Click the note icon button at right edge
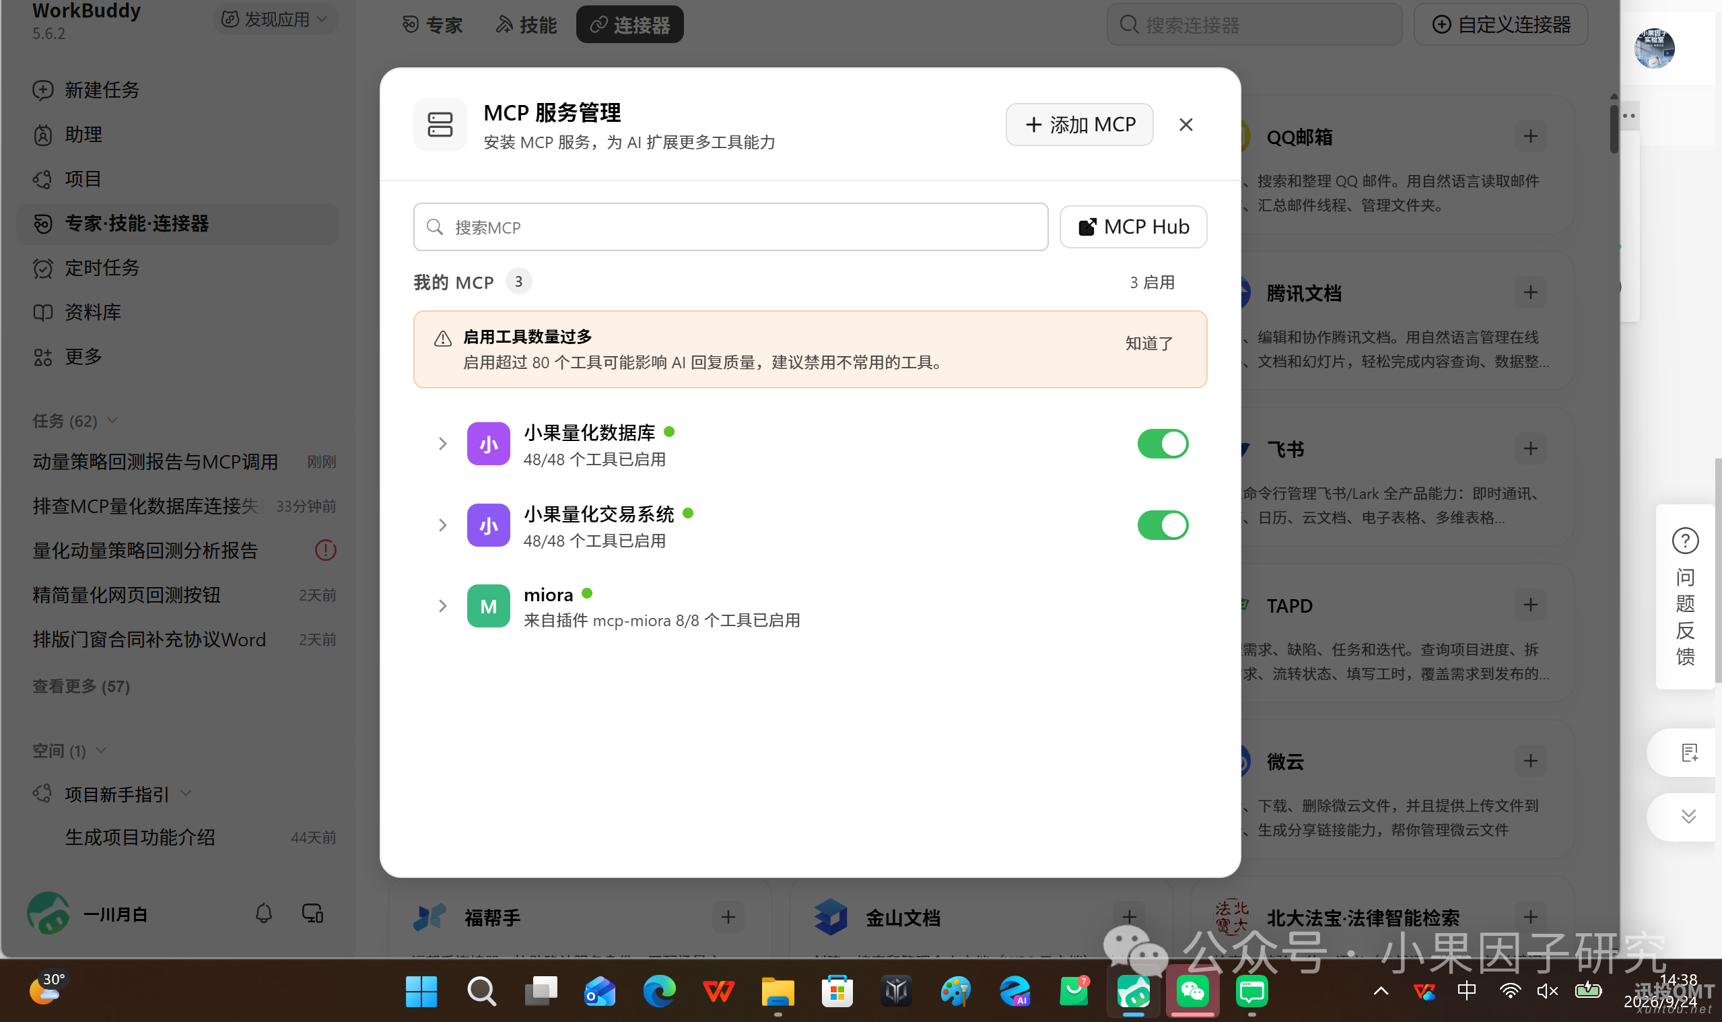 (x=1688, y=753)
